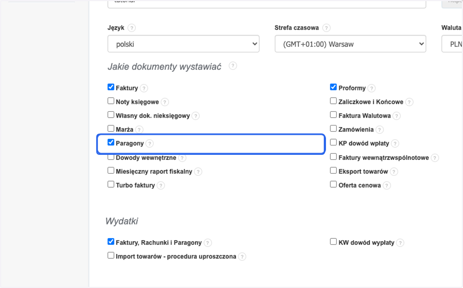Enable Miesięczny raport fiskalny checkbox
Viewport: 463px width, 288px height.
[x=111, y=171]
